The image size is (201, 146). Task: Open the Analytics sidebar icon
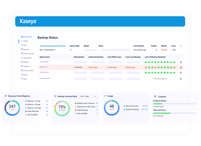tap(22, 66)
